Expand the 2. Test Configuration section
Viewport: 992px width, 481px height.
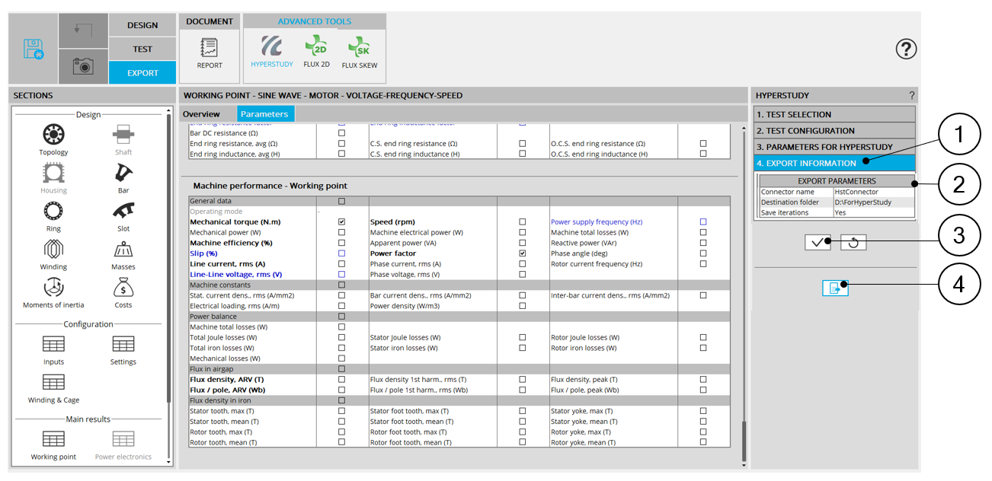(834, 131)
